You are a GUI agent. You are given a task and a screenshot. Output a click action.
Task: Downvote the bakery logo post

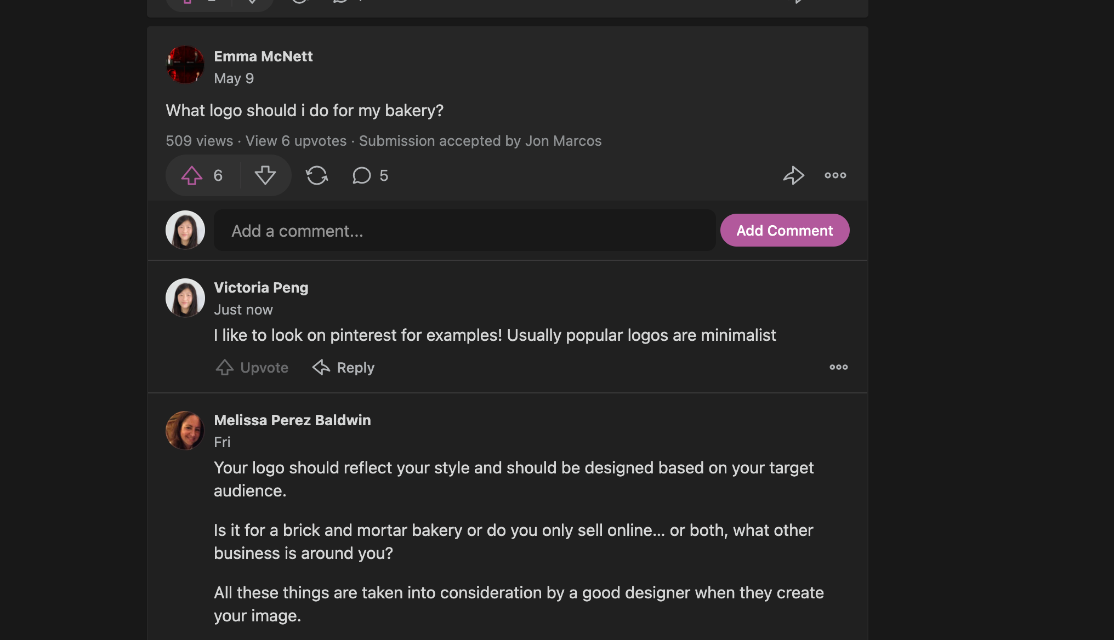point(265,175)
